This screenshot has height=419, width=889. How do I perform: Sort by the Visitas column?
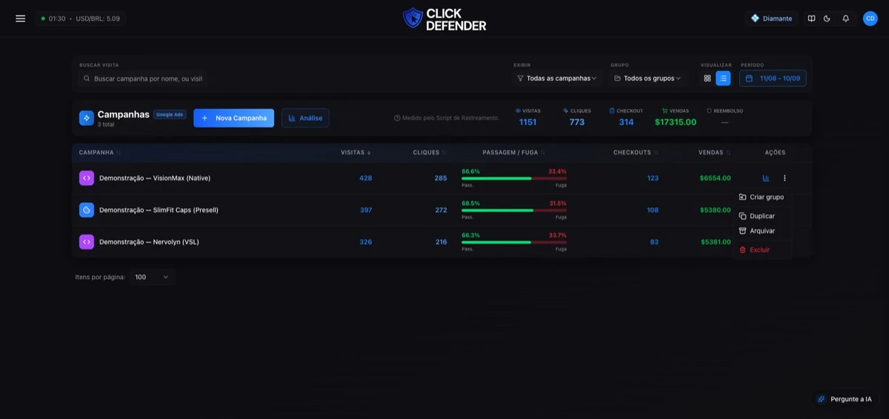(356, 152)
